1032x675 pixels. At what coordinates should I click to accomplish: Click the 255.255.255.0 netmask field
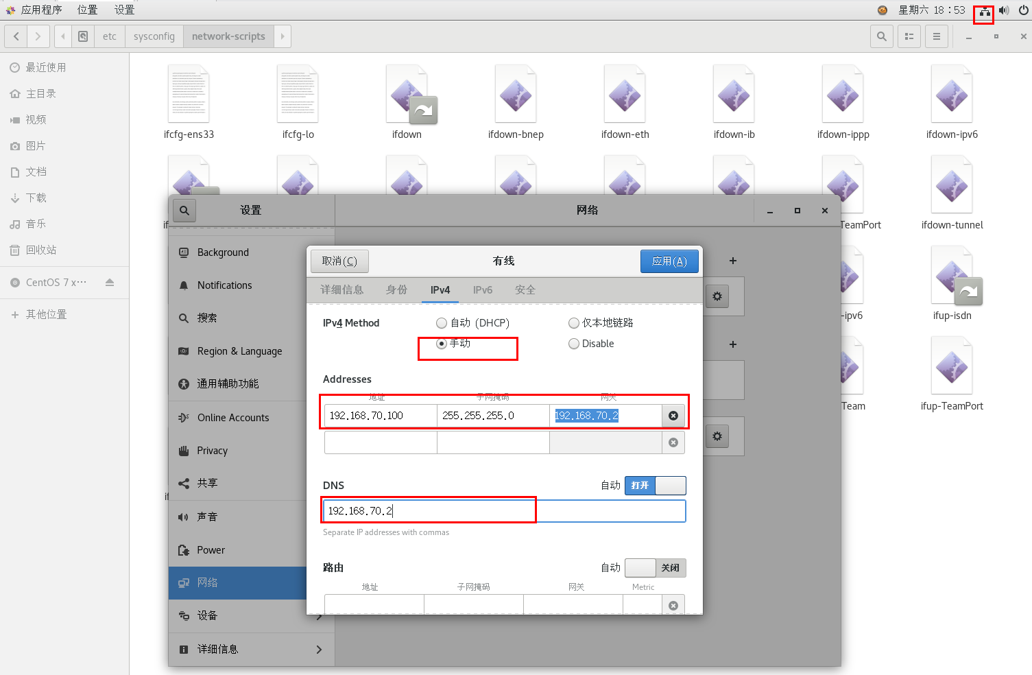493,416
